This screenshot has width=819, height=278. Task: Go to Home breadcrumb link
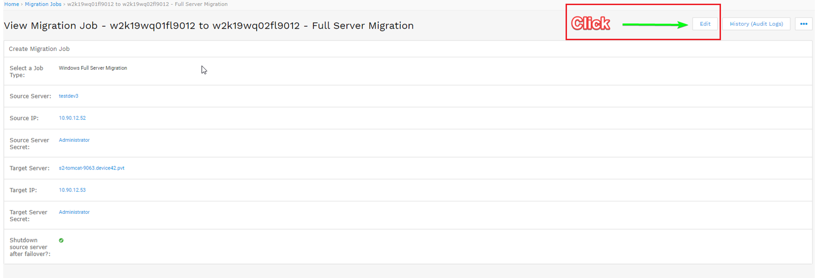pyautogui.click(x=12, y=4)
